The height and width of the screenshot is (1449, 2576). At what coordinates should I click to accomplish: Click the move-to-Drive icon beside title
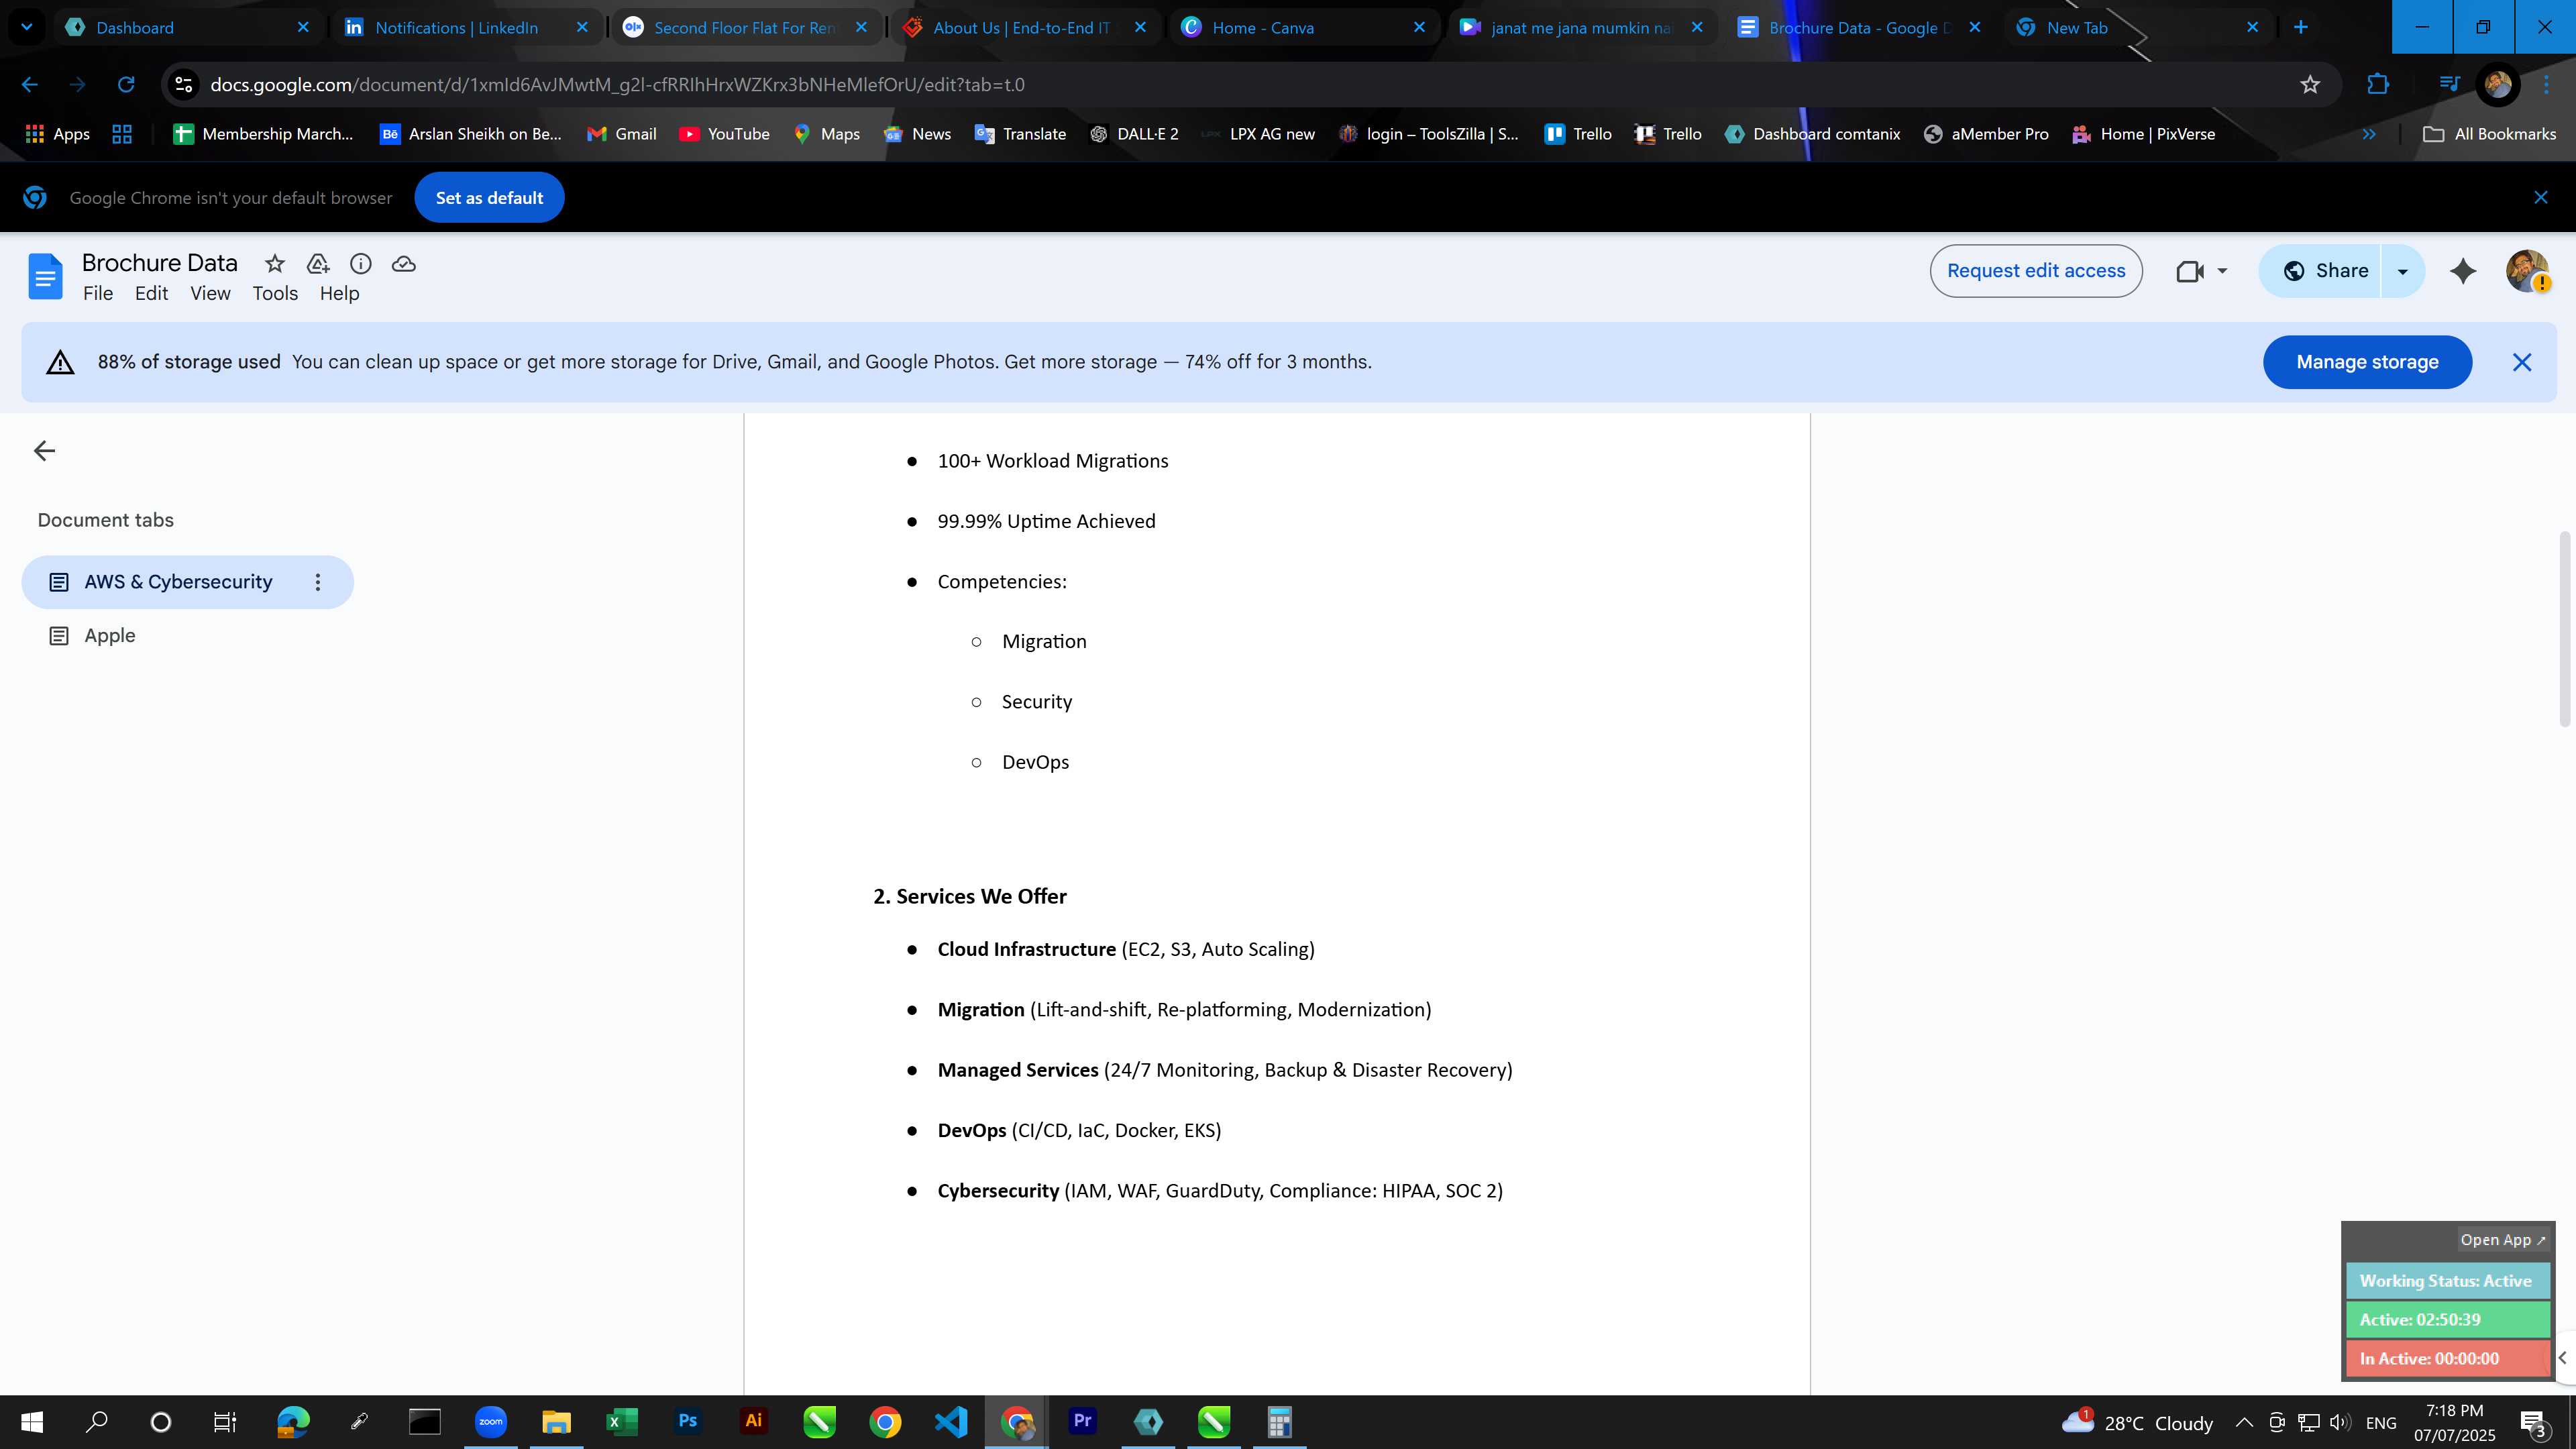point(318,264)
